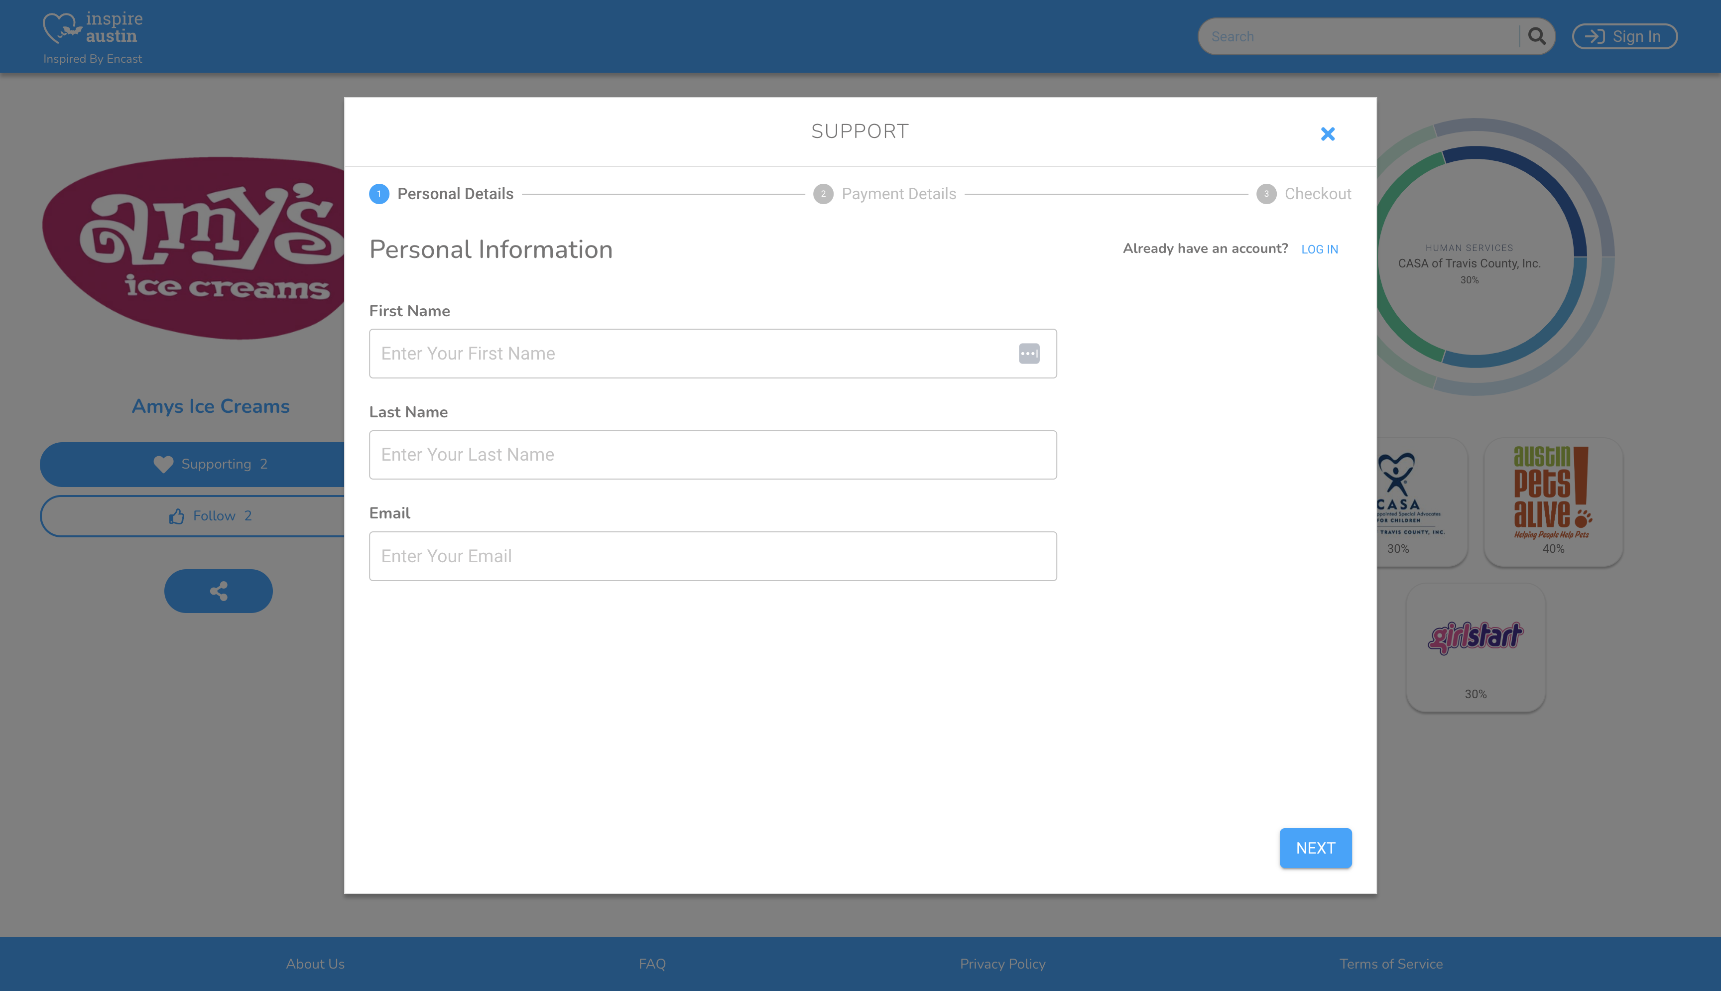Open the Inspire Austin logo home link

pyautogui.click(x=93, y=28)
